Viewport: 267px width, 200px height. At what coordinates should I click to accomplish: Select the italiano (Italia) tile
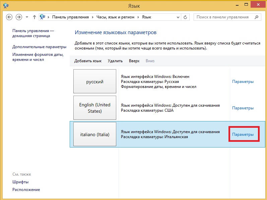pos(95,134)
